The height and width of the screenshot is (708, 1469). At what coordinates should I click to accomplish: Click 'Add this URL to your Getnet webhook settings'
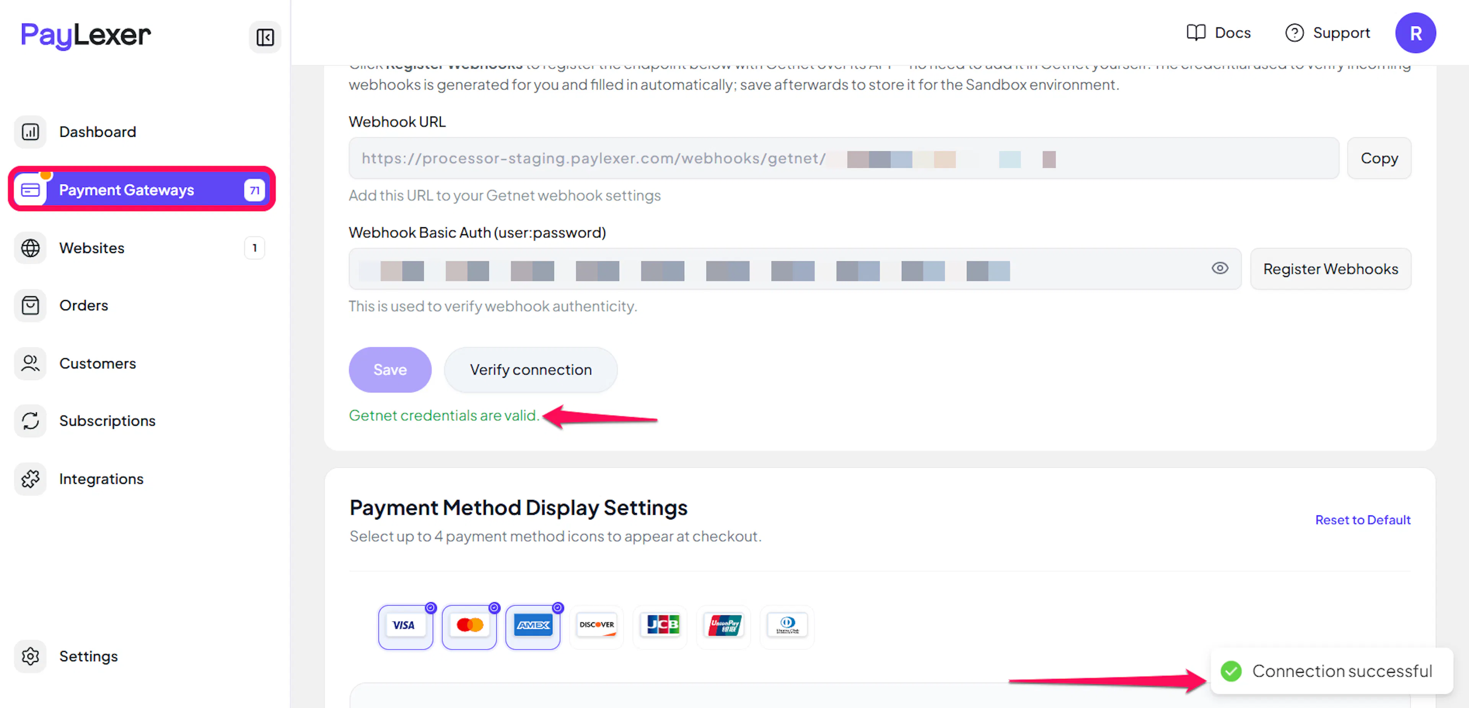click(x=505, y=195)
